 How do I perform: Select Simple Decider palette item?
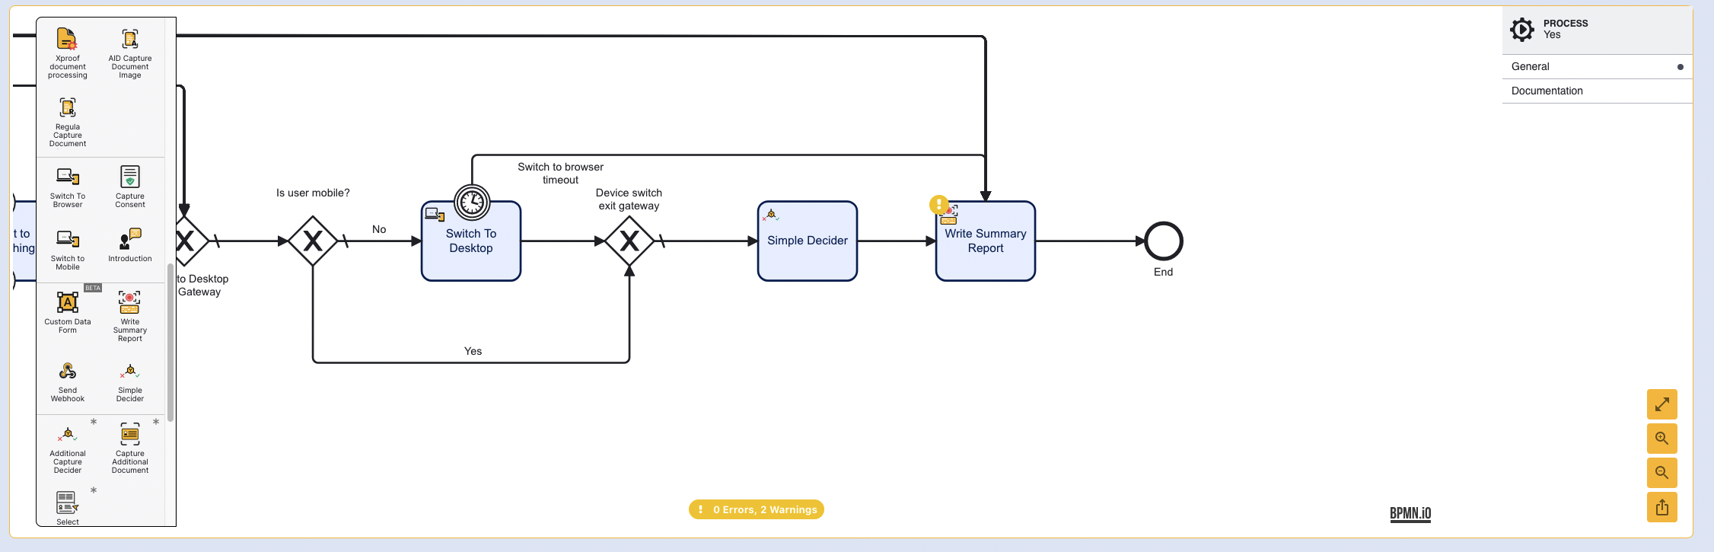click(130, 381)
